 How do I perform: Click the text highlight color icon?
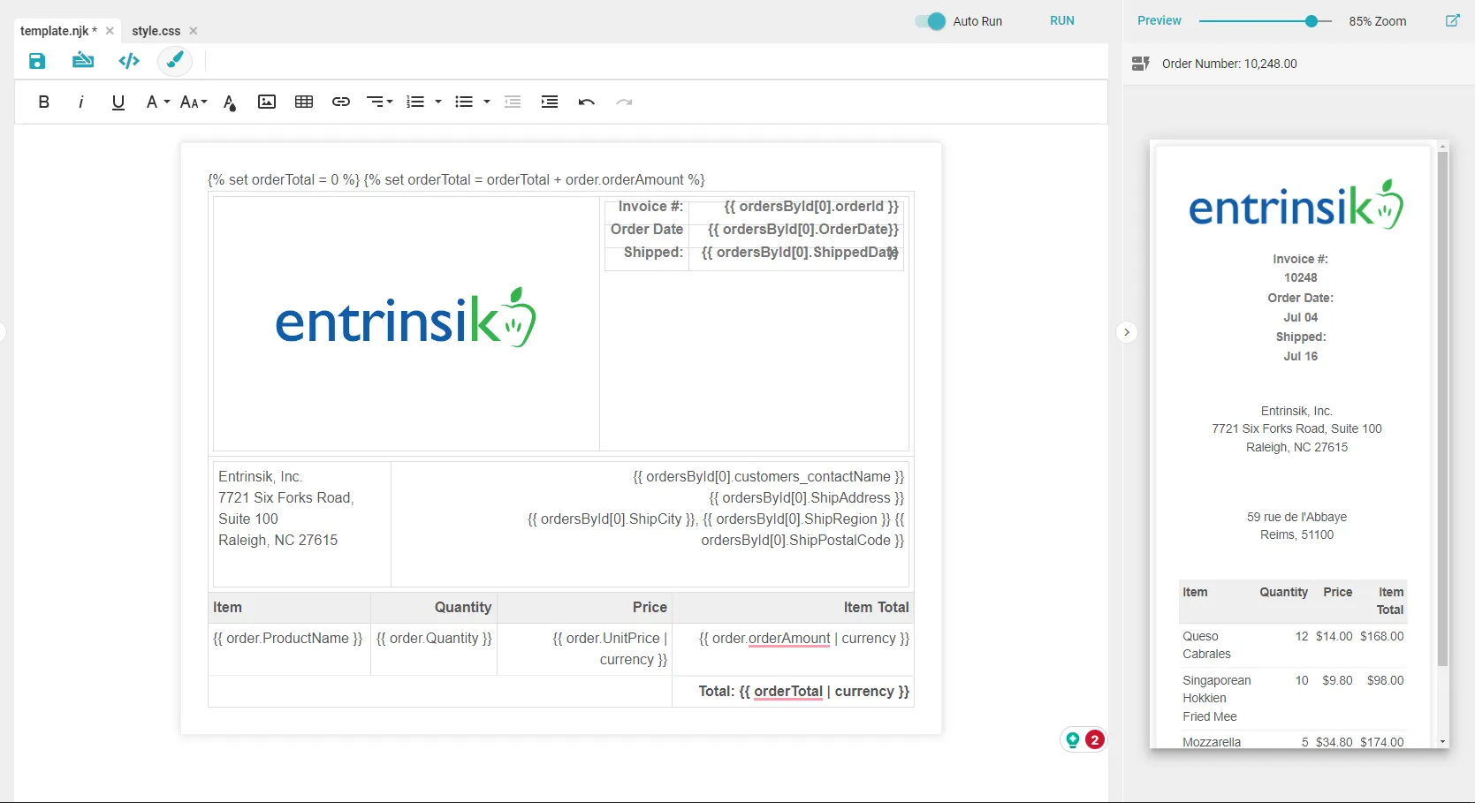[230, 102]
